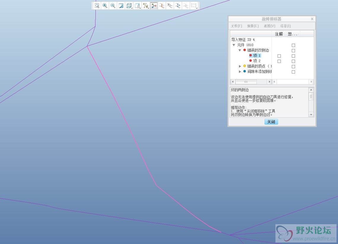This screenshot has width=338, height=244.
Task: Tick the ignore checkbox for 错误的双侧边
Action: click(294, 51)
